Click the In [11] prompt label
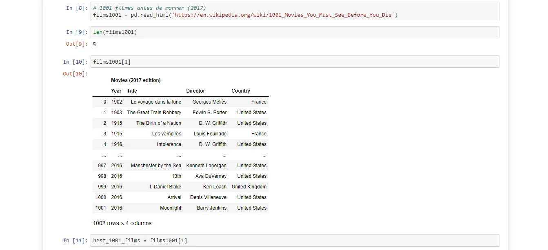This screenshot has width=548, height=250. click(x=75, y=241)
